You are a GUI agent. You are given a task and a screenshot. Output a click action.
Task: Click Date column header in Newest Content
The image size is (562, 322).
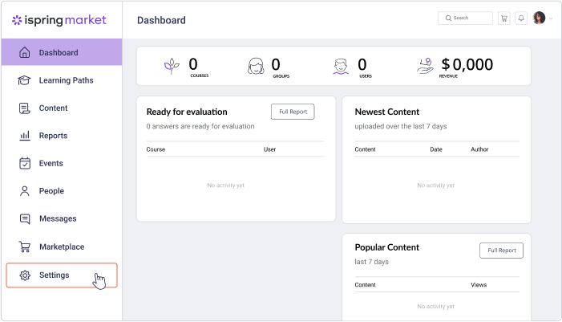click(436, 149)
